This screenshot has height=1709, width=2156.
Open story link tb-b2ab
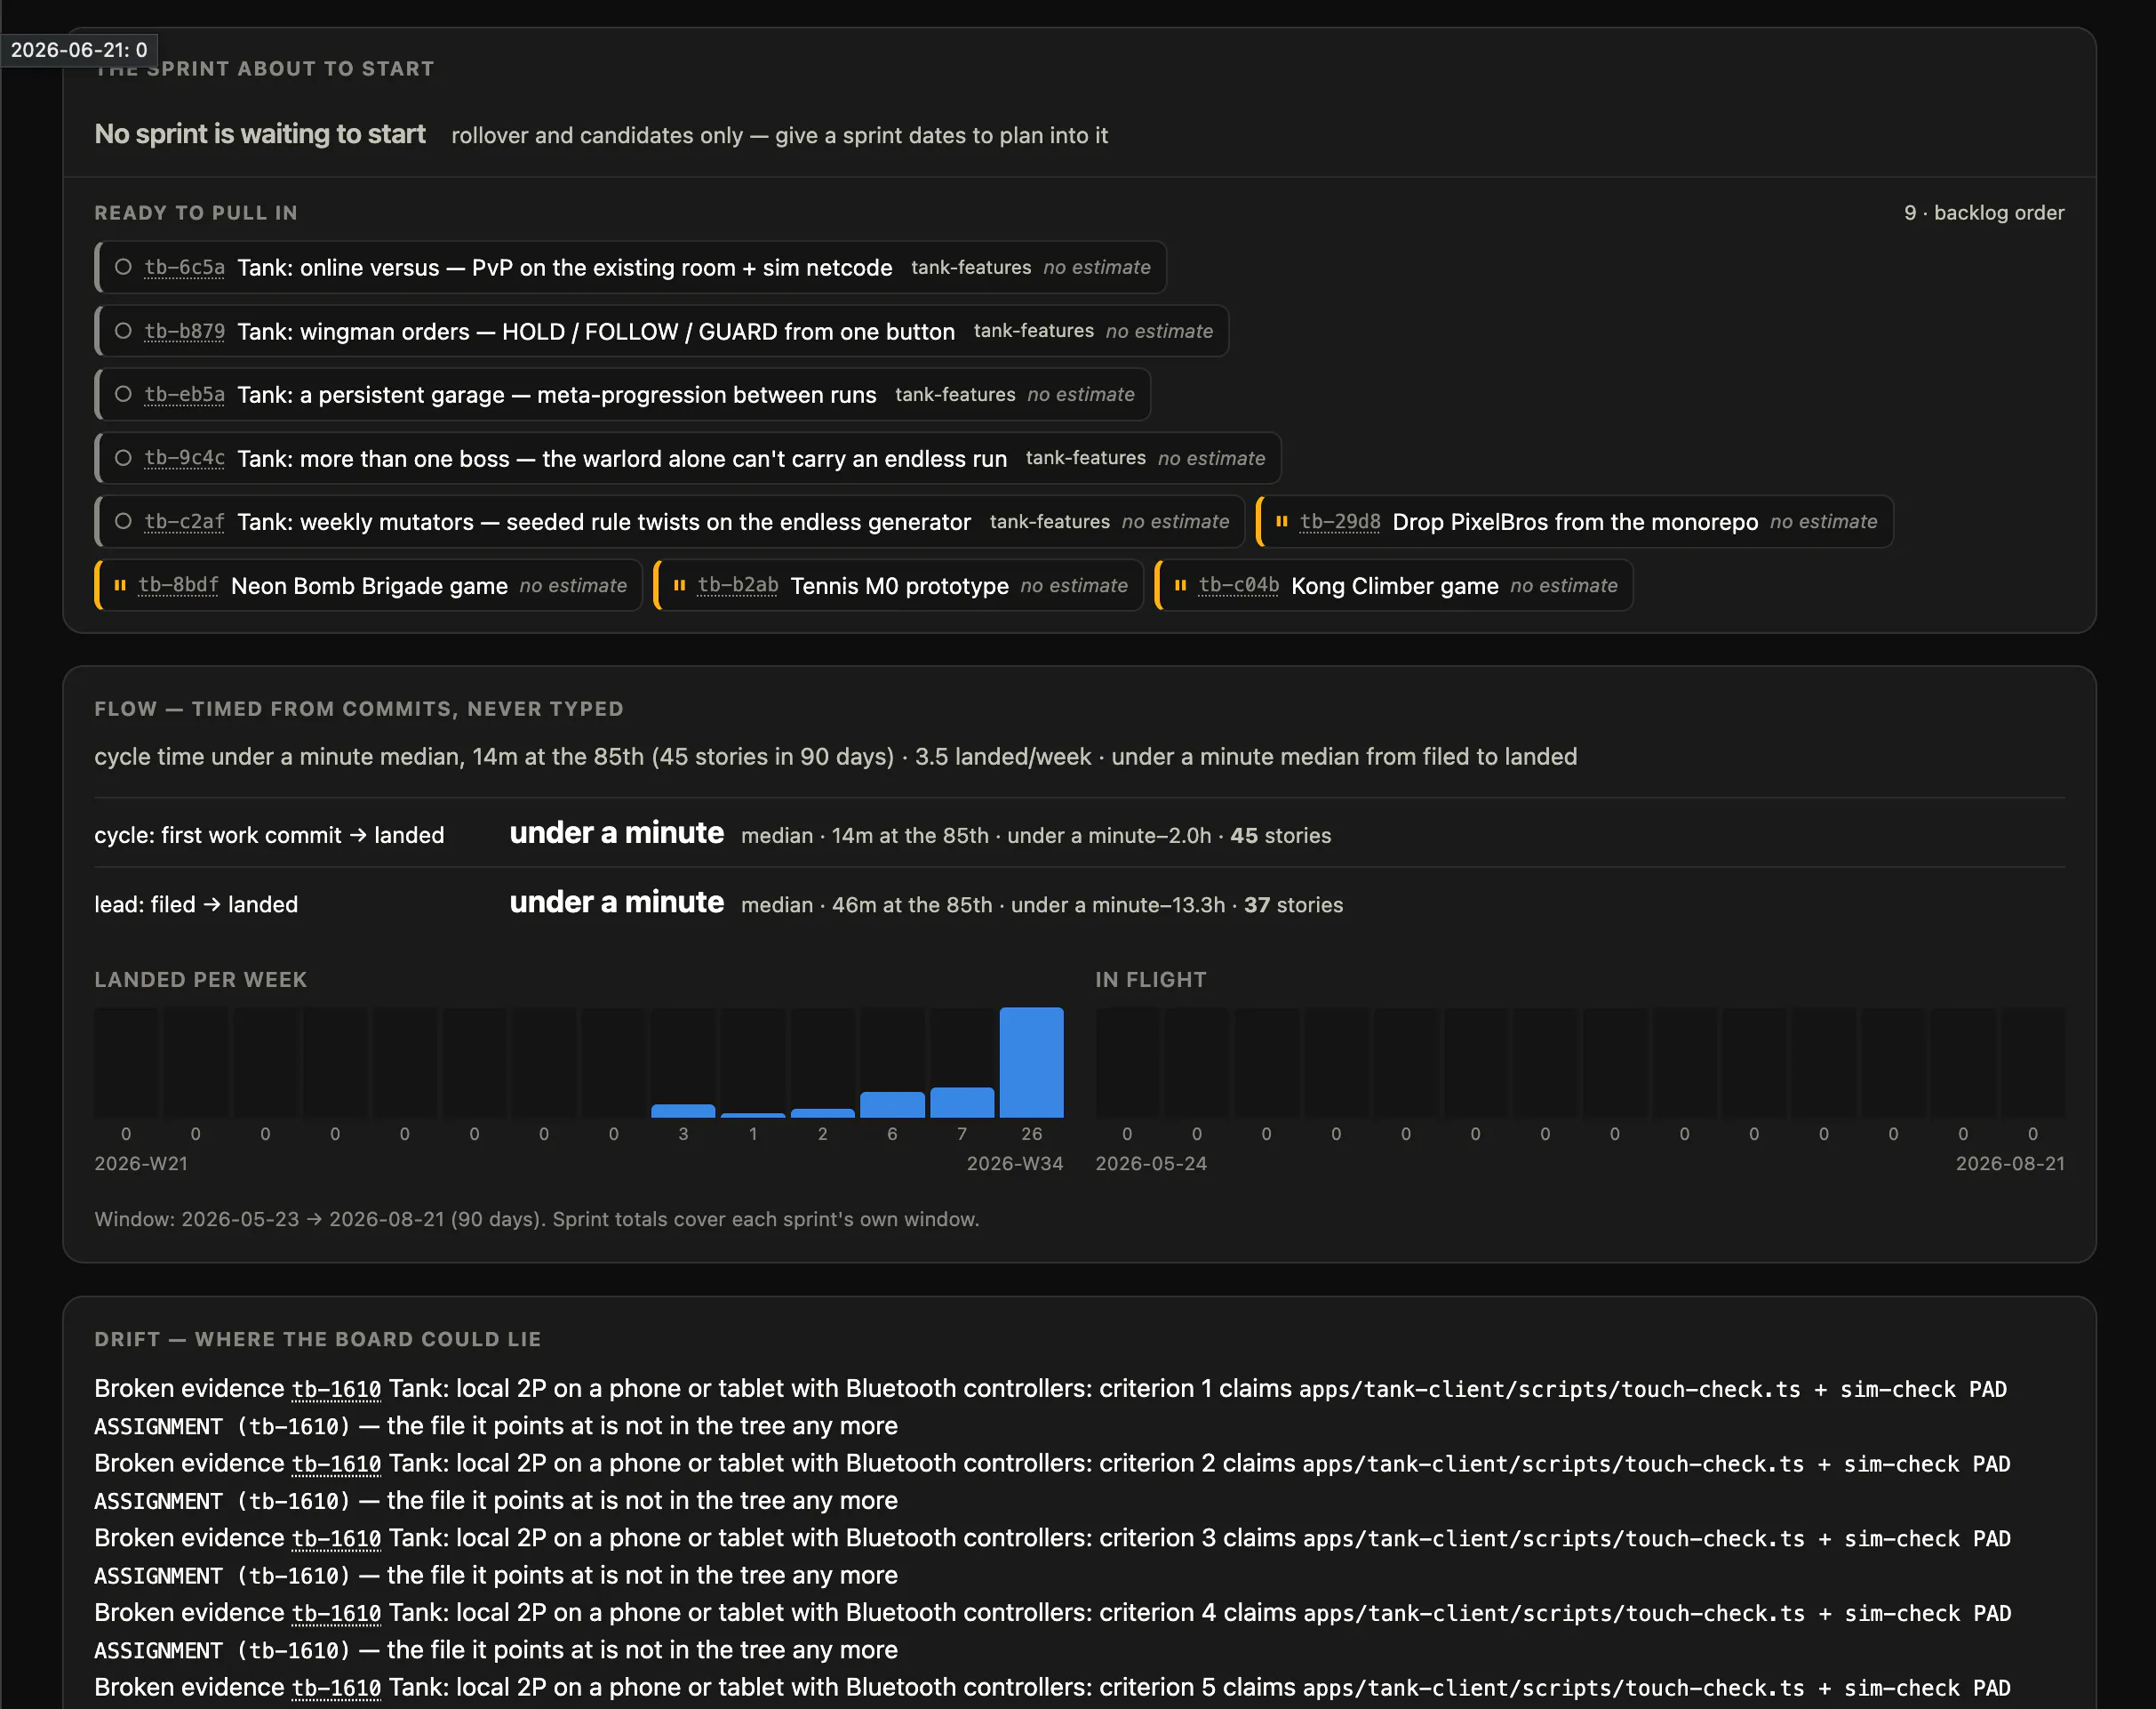tap(738, 585)
